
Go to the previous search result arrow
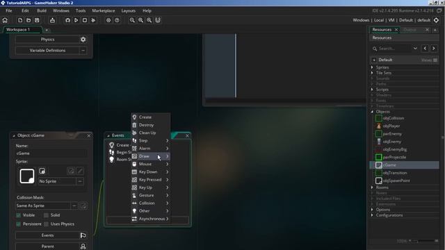(425, 49)
